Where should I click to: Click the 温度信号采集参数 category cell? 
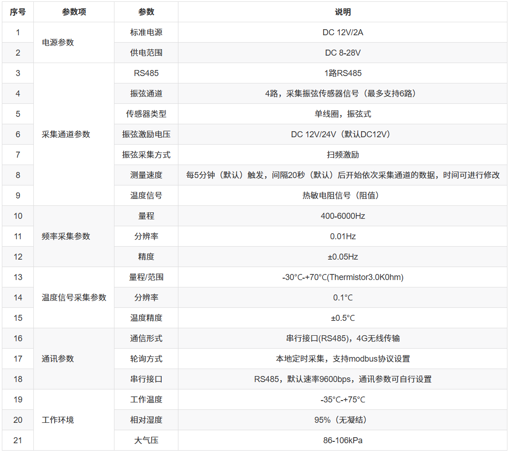[73, 297]
